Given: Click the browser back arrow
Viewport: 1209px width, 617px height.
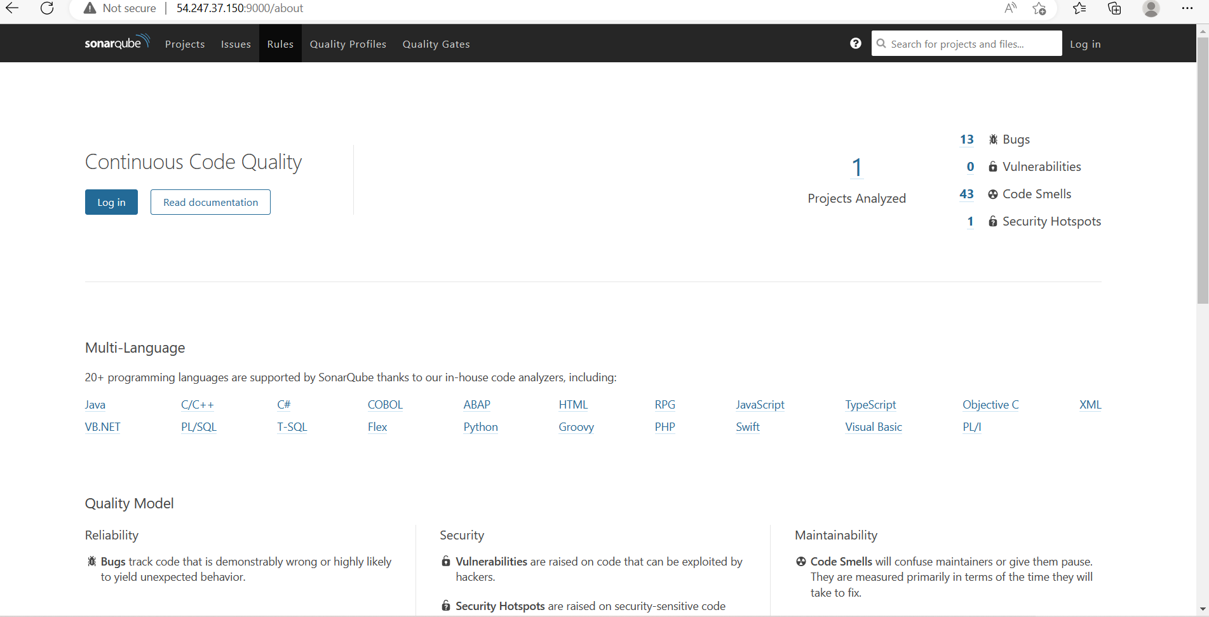Looking at the screenshot, I should (12, 8).
